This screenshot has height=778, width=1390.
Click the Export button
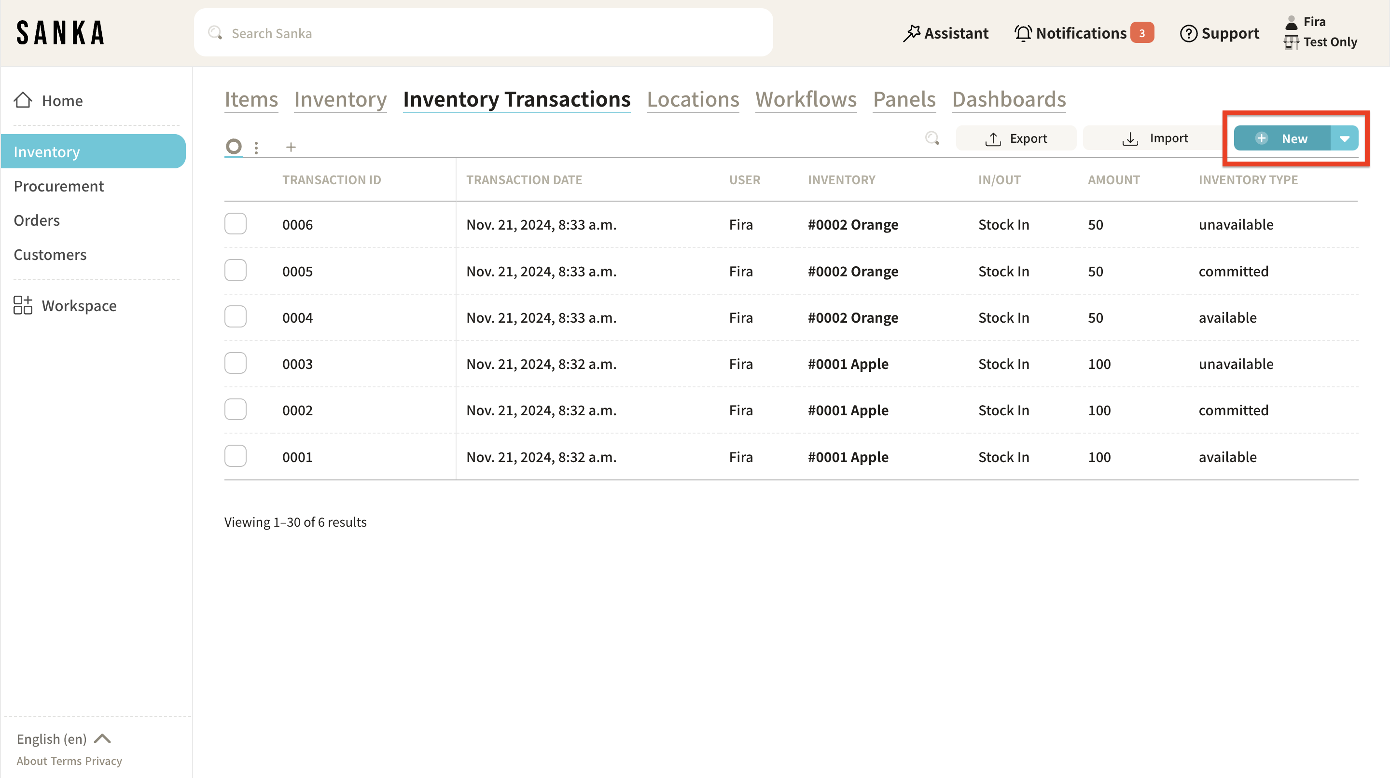pos(1016,138)
